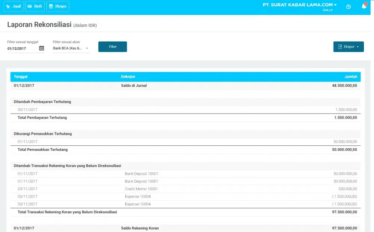The height and width of the screenshot is (232, 374).
Task: Click the Beli card button
Action: click(x=35, y=6)
